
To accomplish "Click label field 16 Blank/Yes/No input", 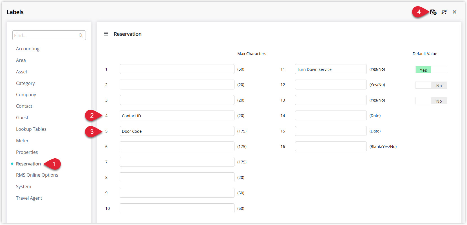I will tap(331, 147).
